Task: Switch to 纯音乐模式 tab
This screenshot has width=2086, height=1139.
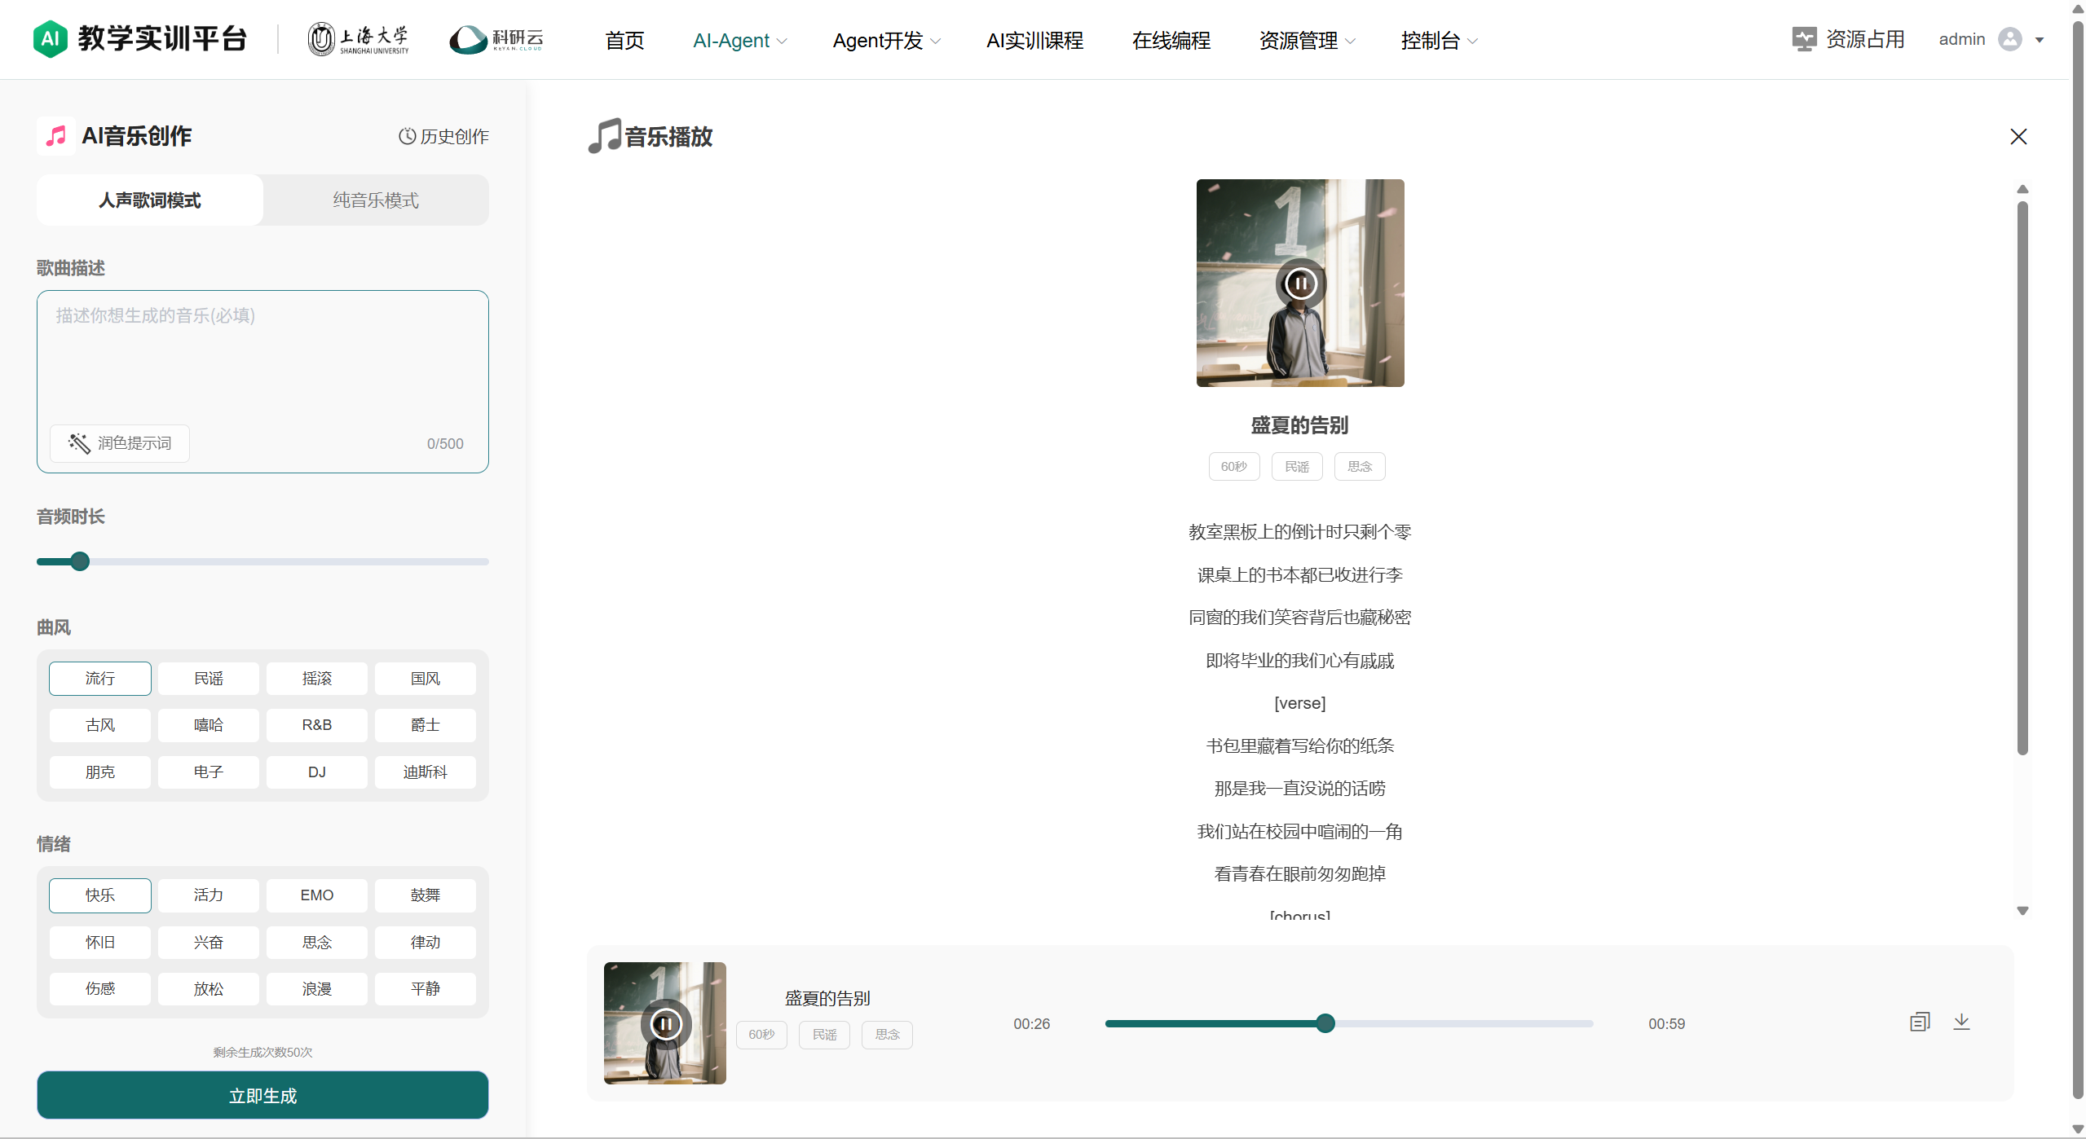Action: (x=376, y=200)
